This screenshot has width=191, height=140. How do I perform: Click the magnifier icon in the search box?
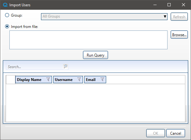click(x=65, y=67)
